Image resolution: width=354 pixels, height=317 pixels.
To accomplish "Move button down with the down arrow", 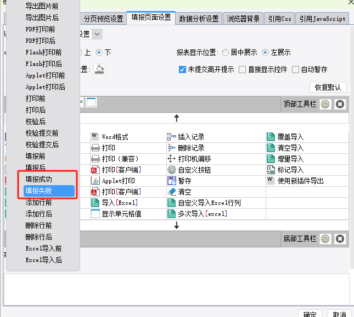I will pyautogui.click(x=177, y=225).
